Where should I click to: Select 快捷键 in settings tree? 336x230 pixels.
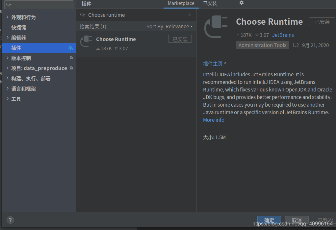coord(19,27)
